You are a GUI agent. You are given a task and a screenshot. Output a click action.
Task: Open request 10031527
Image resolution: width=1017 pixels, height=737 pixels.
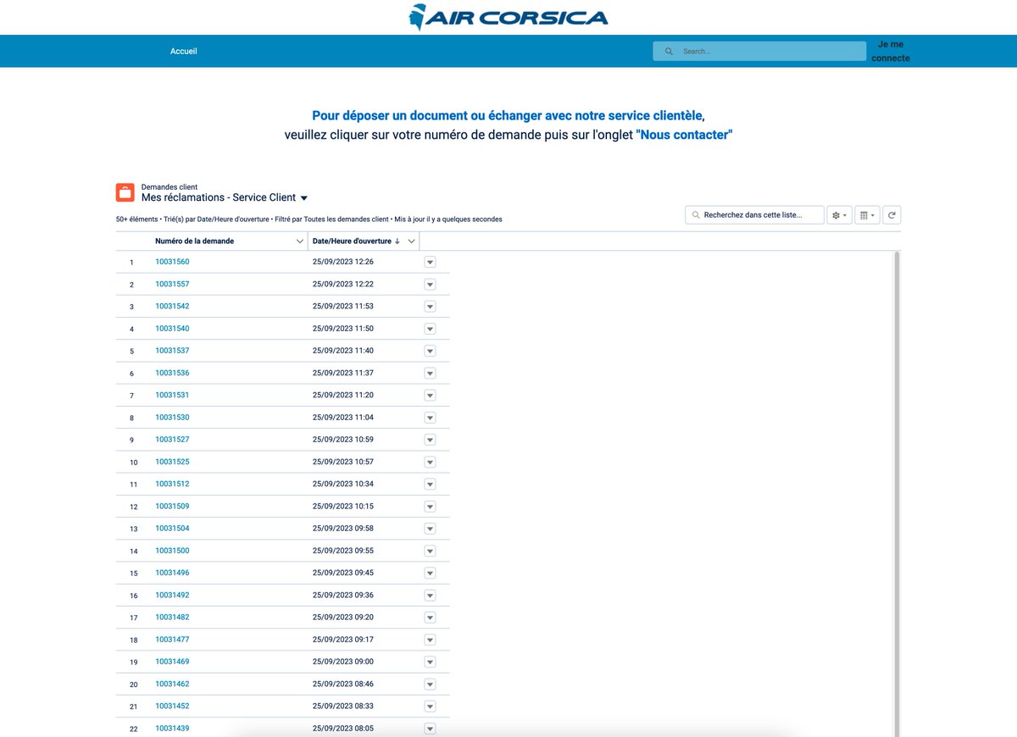(172, 440)
